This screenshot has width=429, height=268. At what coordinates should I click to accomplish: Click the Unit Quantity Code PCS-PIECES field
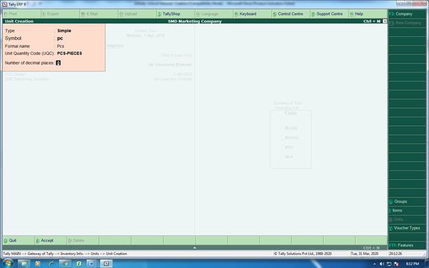point(69,54)
